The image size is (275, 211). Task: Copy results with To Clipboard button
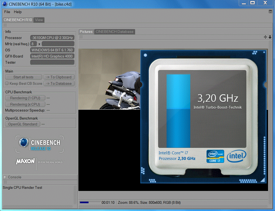pos(59,77)
